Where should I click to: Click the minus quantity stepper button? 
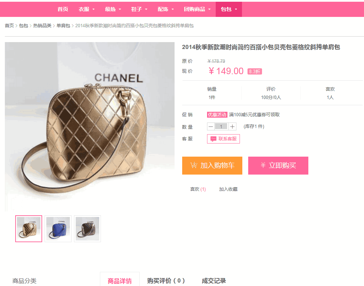pyautogui.click(x=211, y=127)
